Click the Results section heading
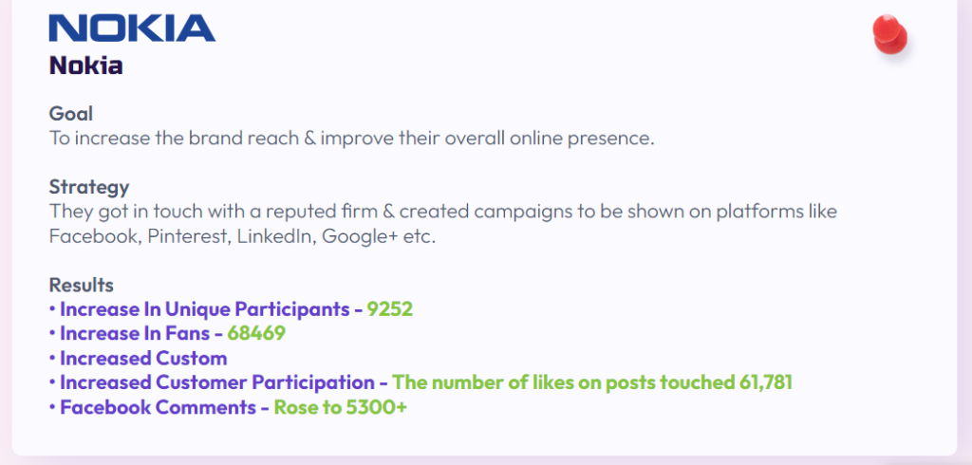The height and width of the screenshot is (465, 972). (x=82, y=286)
